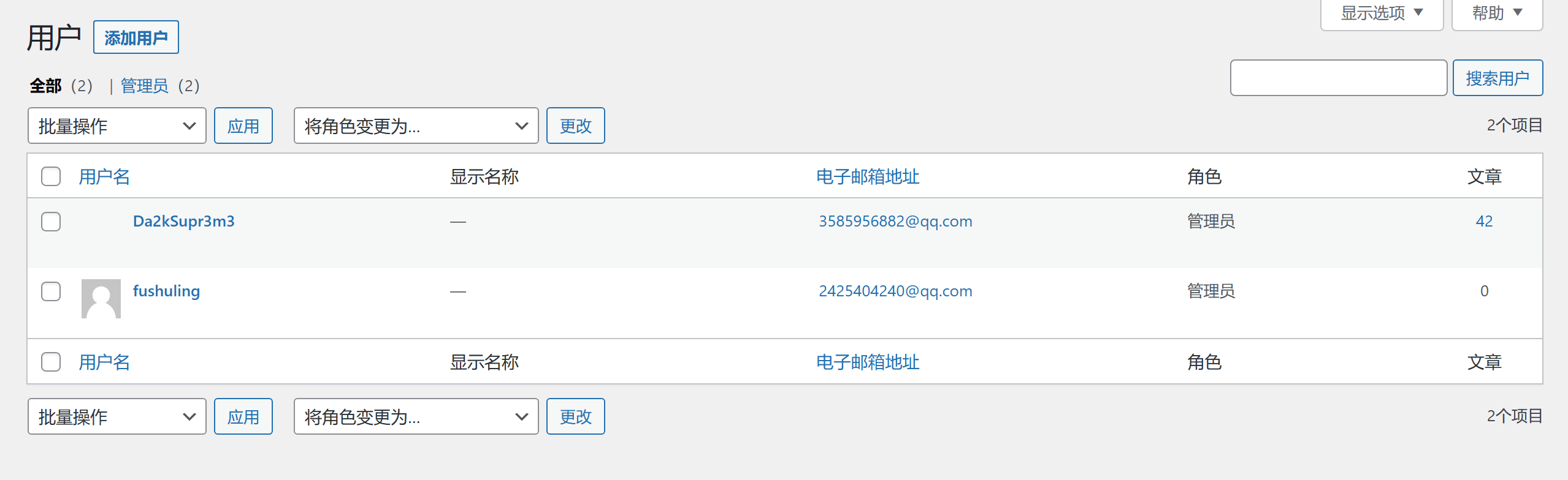Sort by 电子邮箱地址 column header

868,176
